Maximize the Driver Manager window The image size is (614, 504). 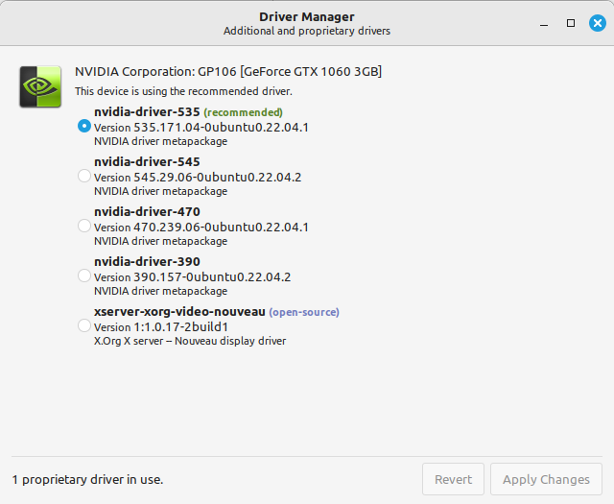(571, 22)
